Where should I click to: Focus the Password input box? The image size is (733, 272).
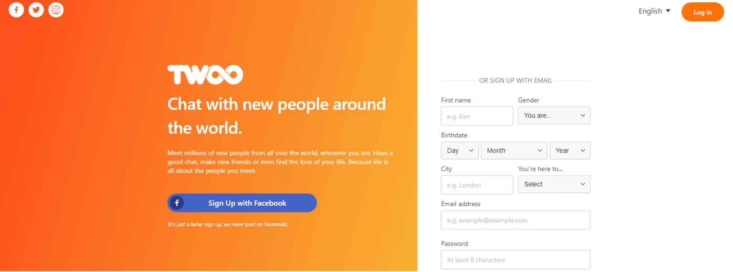[515, 260]
